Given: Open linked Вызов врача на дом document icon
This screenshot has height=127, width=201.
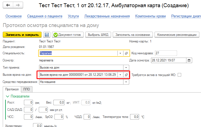Looking at the screenshot, I should 126,75.
